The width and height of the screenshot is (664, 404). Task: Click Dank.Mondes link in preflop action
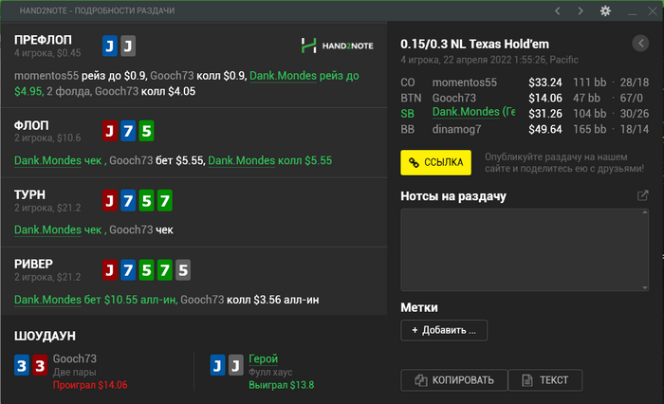click(x=283, y=76)
